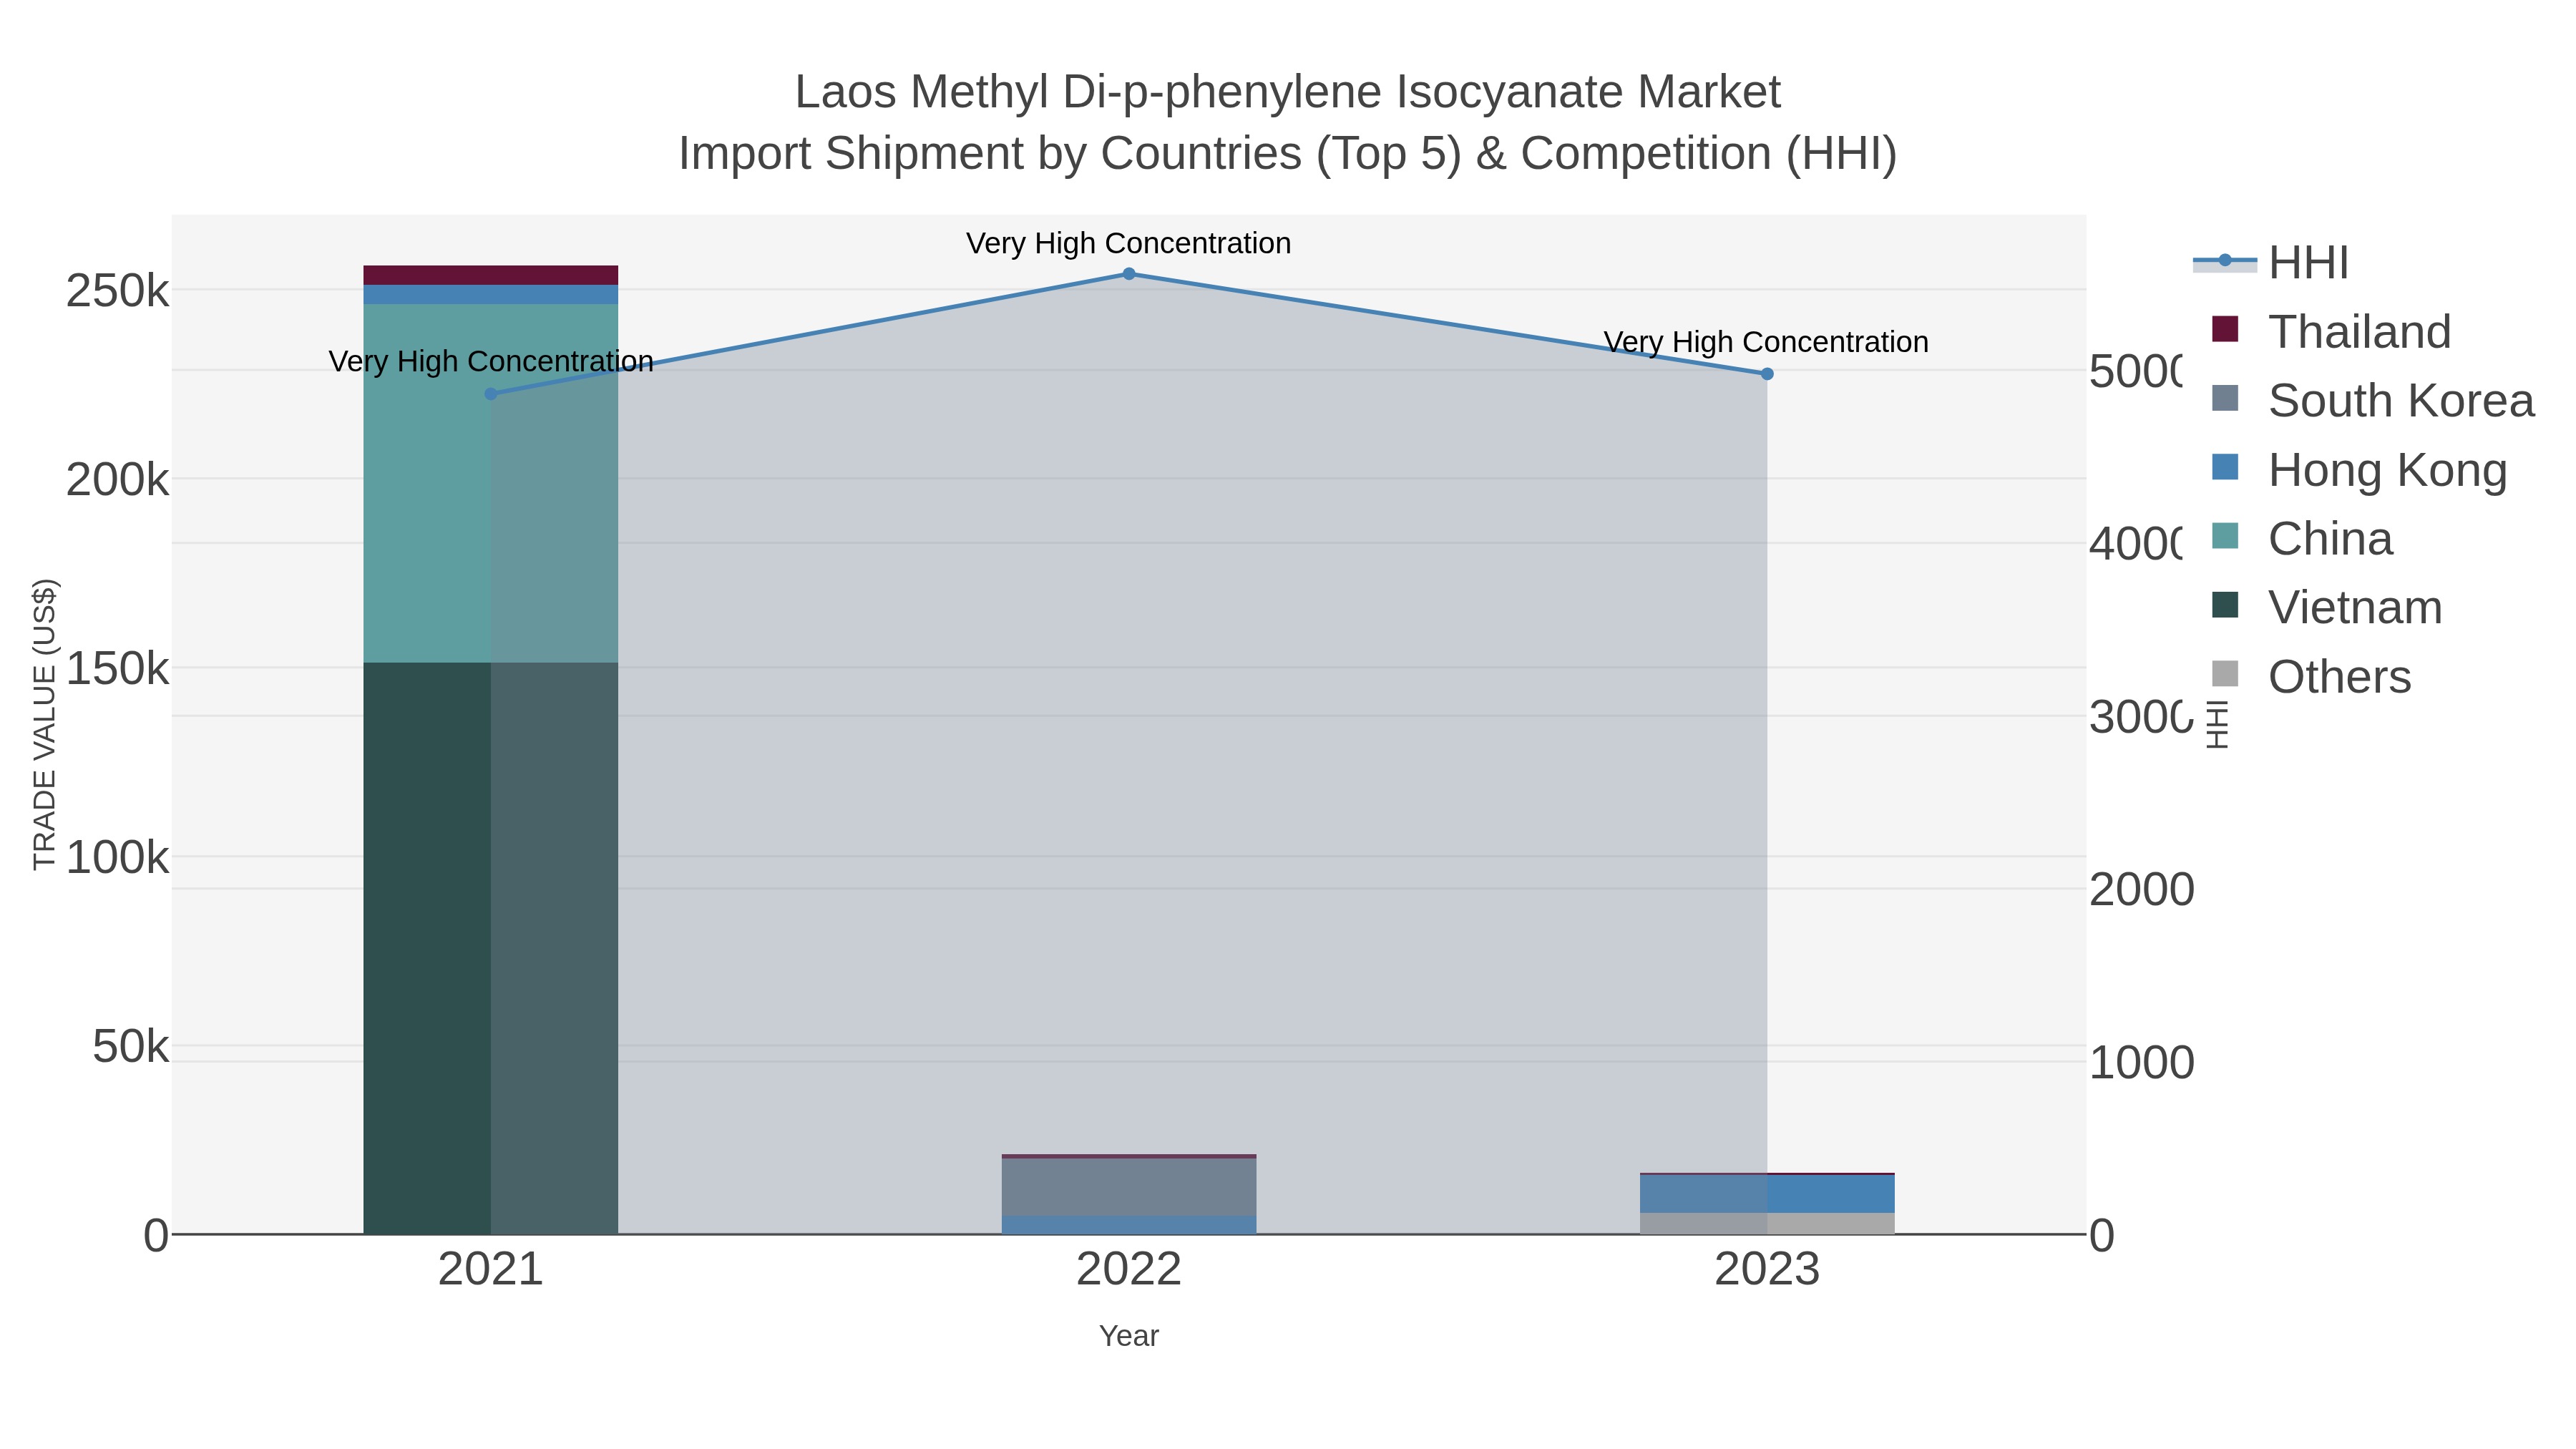
Task: Click the TRADE VALUE (US$) axis title
Action: pos(44,724)
